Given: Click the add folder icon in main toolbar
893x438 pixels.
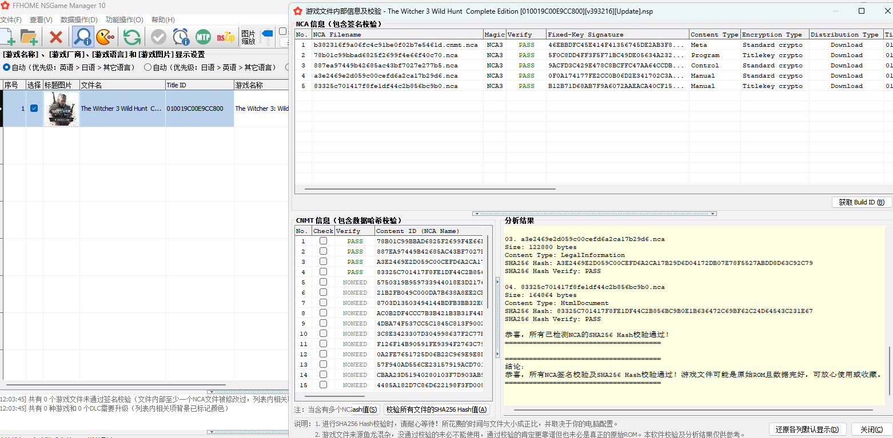Looking at the screenshot, I should pyautogui.click(x=29, y=37).
